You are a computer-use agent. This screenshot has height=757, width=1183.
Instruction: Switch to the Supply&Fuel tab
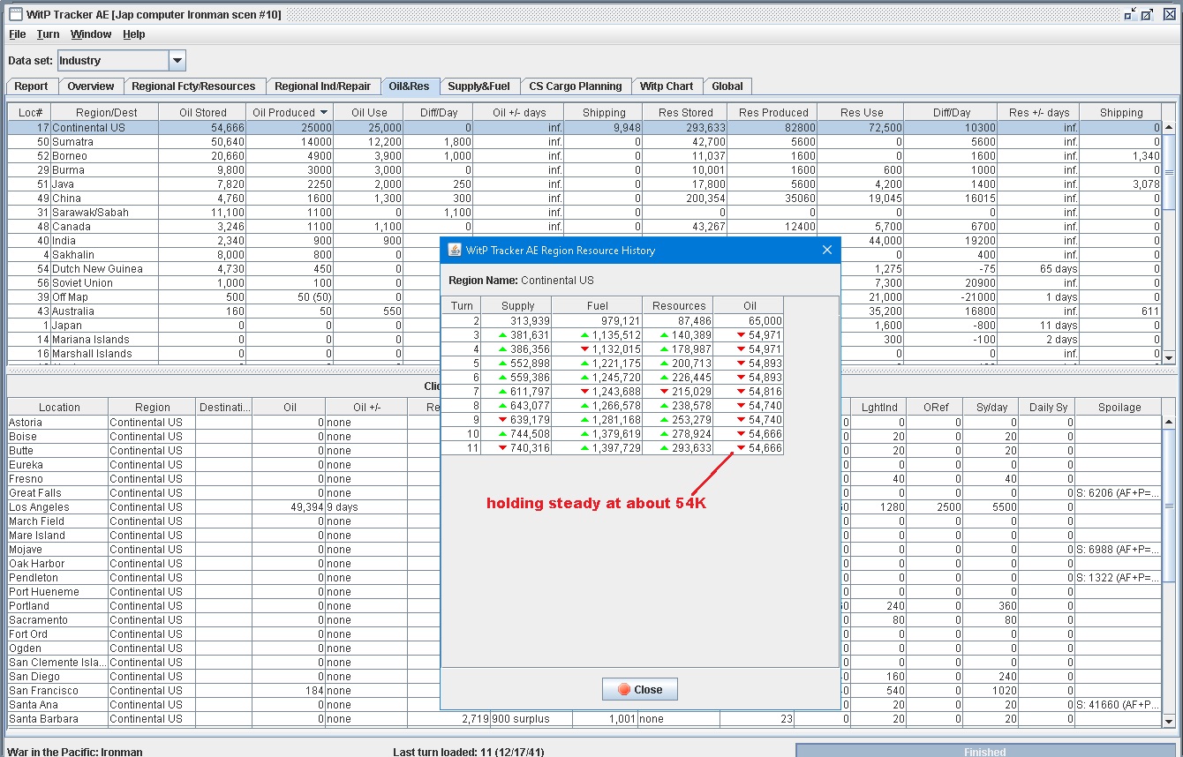pos(478,86)
